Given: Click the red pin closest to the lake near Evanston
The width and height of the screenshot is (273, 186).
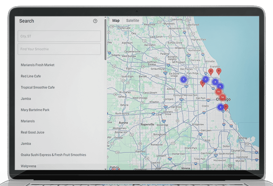Looking at the screenshot, I should pyautogui.click(x=219, y=71).
